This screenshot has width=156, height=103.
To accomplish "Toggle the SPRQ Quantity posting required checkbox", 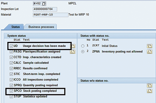I will (11, 85).
